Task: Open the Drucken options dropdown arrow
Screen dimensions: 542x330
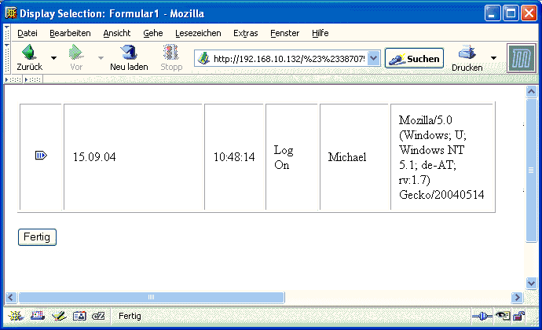Action: pyautogui.click(x=493, y=58)
